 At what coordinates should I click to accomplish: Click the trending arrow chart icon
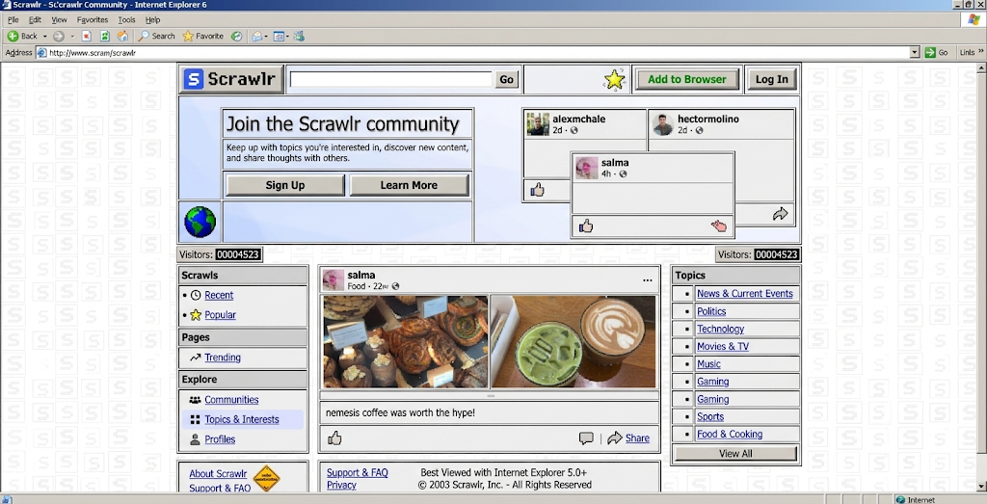point(195,358)
